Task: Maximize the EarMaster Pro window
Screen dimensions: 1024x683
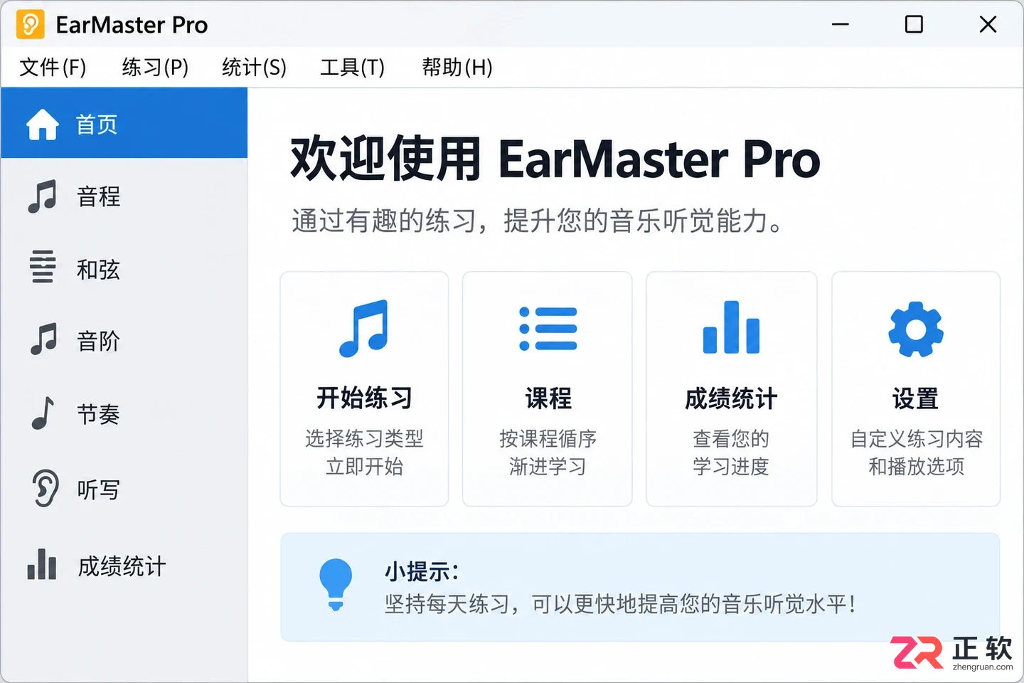Action: (x=914, y=24)
